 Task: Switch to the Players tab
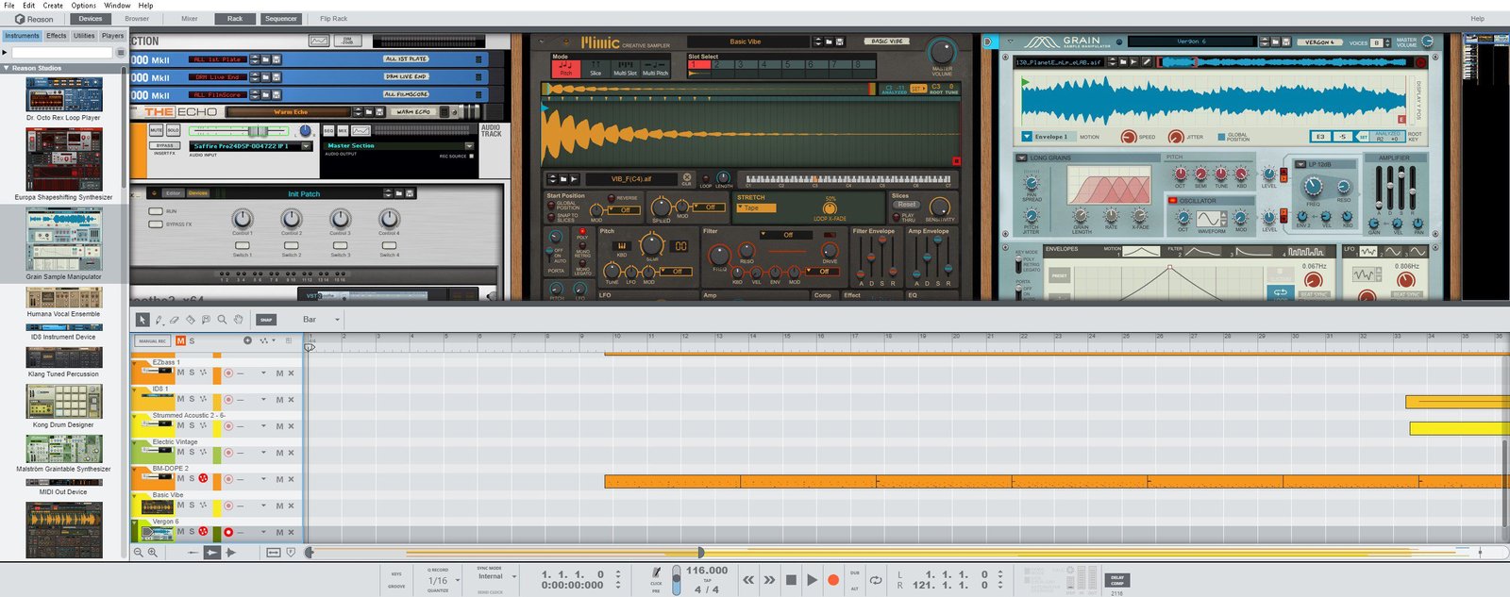click(x=112, y=36)
